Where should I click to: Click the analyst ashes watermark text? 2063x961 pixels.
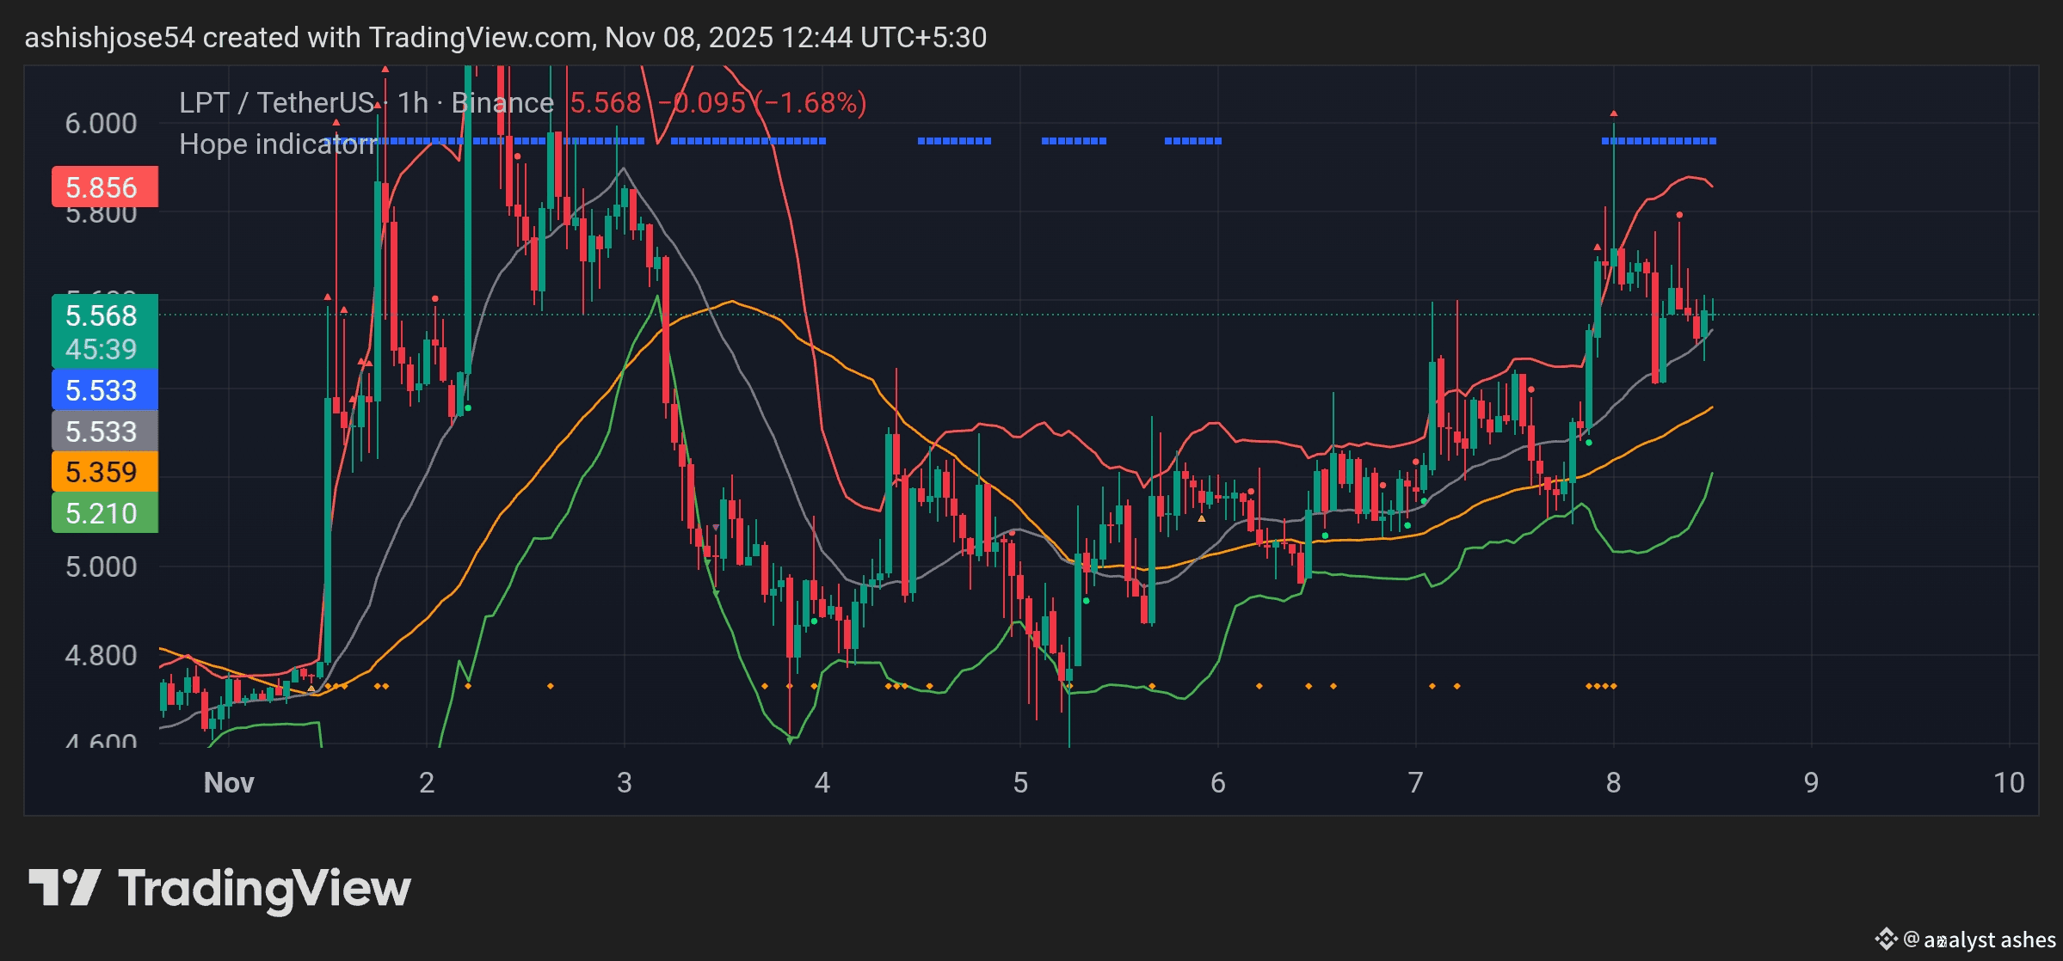(x=1989, y=940)
